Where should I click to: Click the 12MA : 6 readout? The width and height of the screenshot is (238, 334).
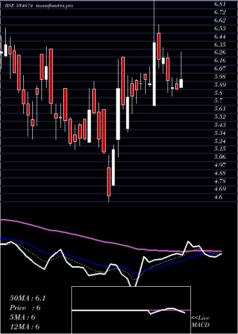click(25, 327)
